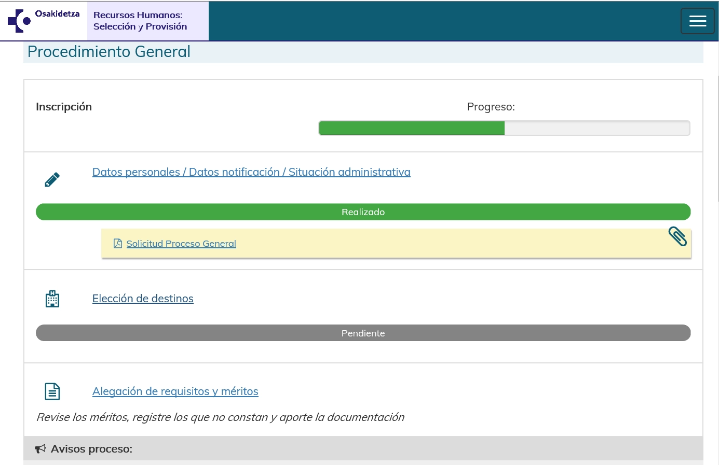Click the Inscripción label
Image resolution: width=719 pixels, height=465 pixels.
coord(64,107)
